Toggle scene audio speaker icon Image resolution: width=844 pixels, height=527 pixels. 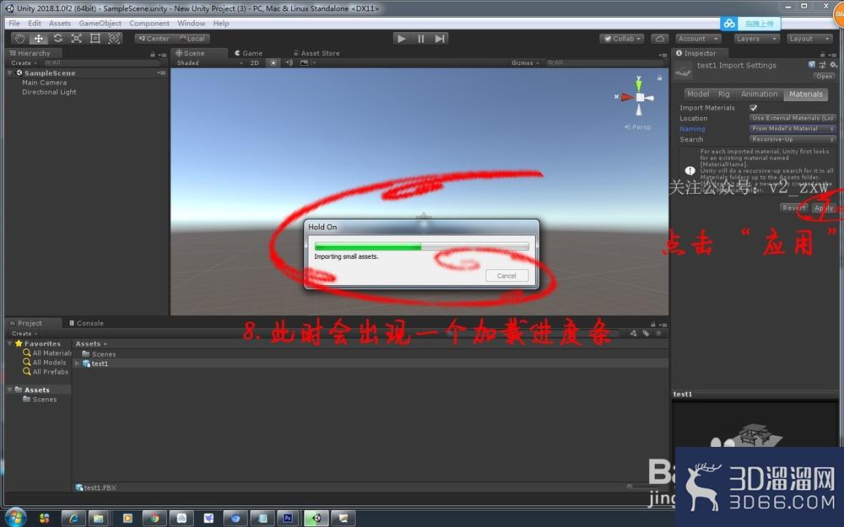[x=289, y=63]
